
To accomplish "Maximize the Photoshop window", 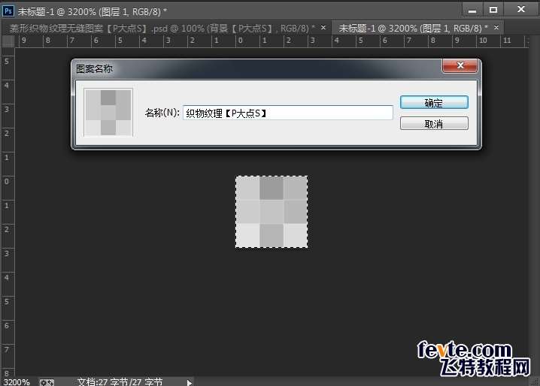I will click(x=493, y=11).
